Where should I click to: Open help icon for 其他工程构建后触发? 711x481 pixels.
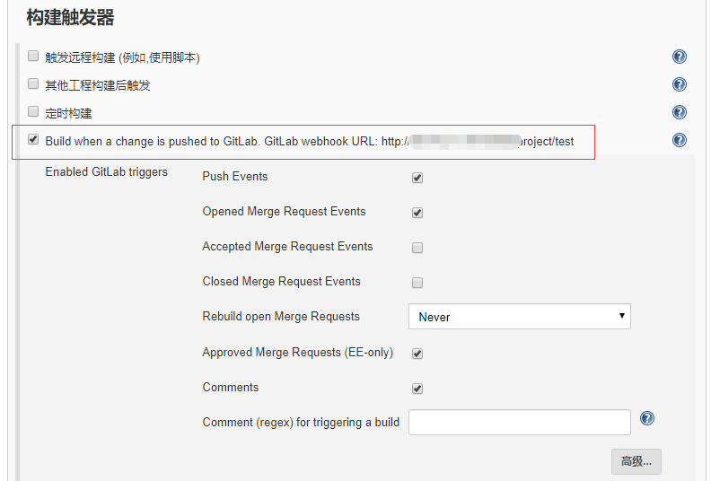(680, 85)
